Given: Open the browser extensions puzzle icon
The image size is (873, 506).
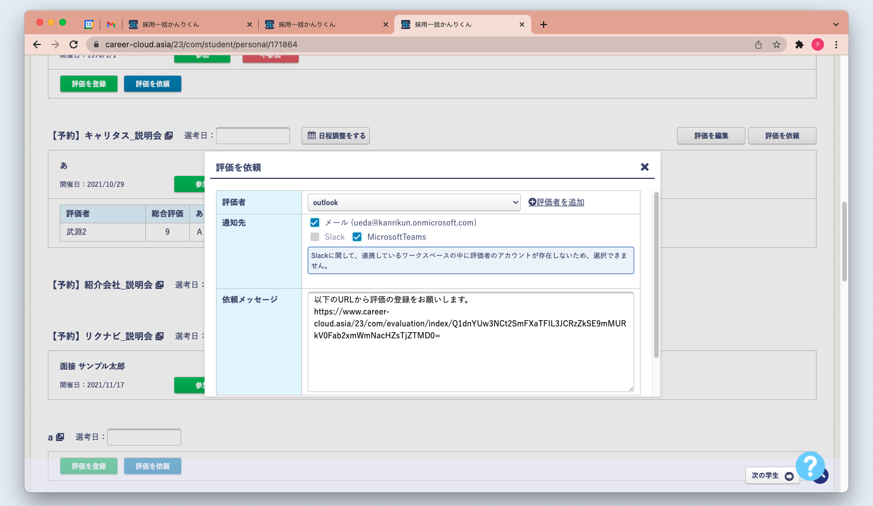Looking at the screenshot, I should [x=799, y=44].
